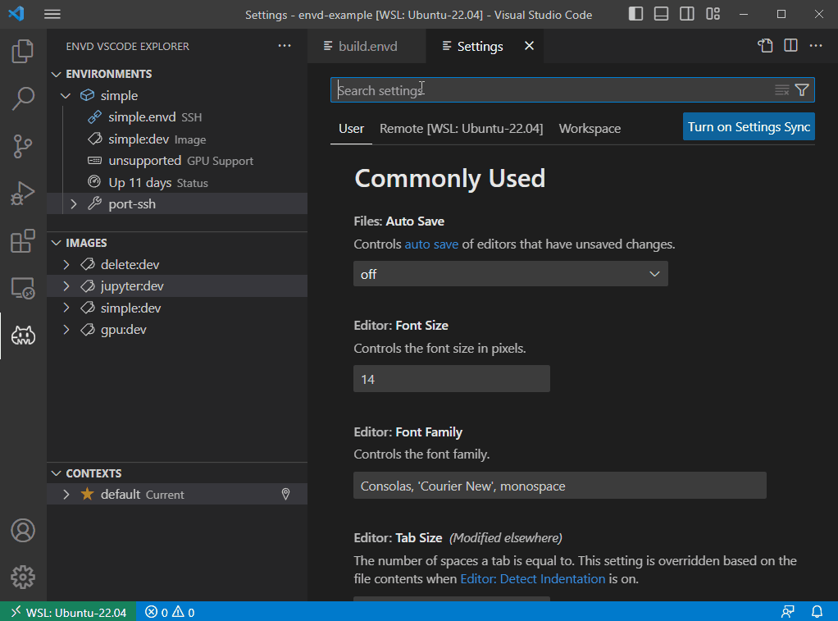Viewport: 838px width, 621px height.
Task: Collapse the CONTEXTS section
Action: [x=56, y=473]
